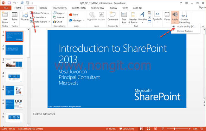Click the Video insert button
The width and height of the screenshot is (206, 131).
pyautogui.click(x=167, y=17)
